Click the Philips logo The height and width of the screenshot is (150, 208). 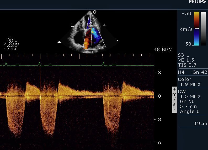click(197, 2)
